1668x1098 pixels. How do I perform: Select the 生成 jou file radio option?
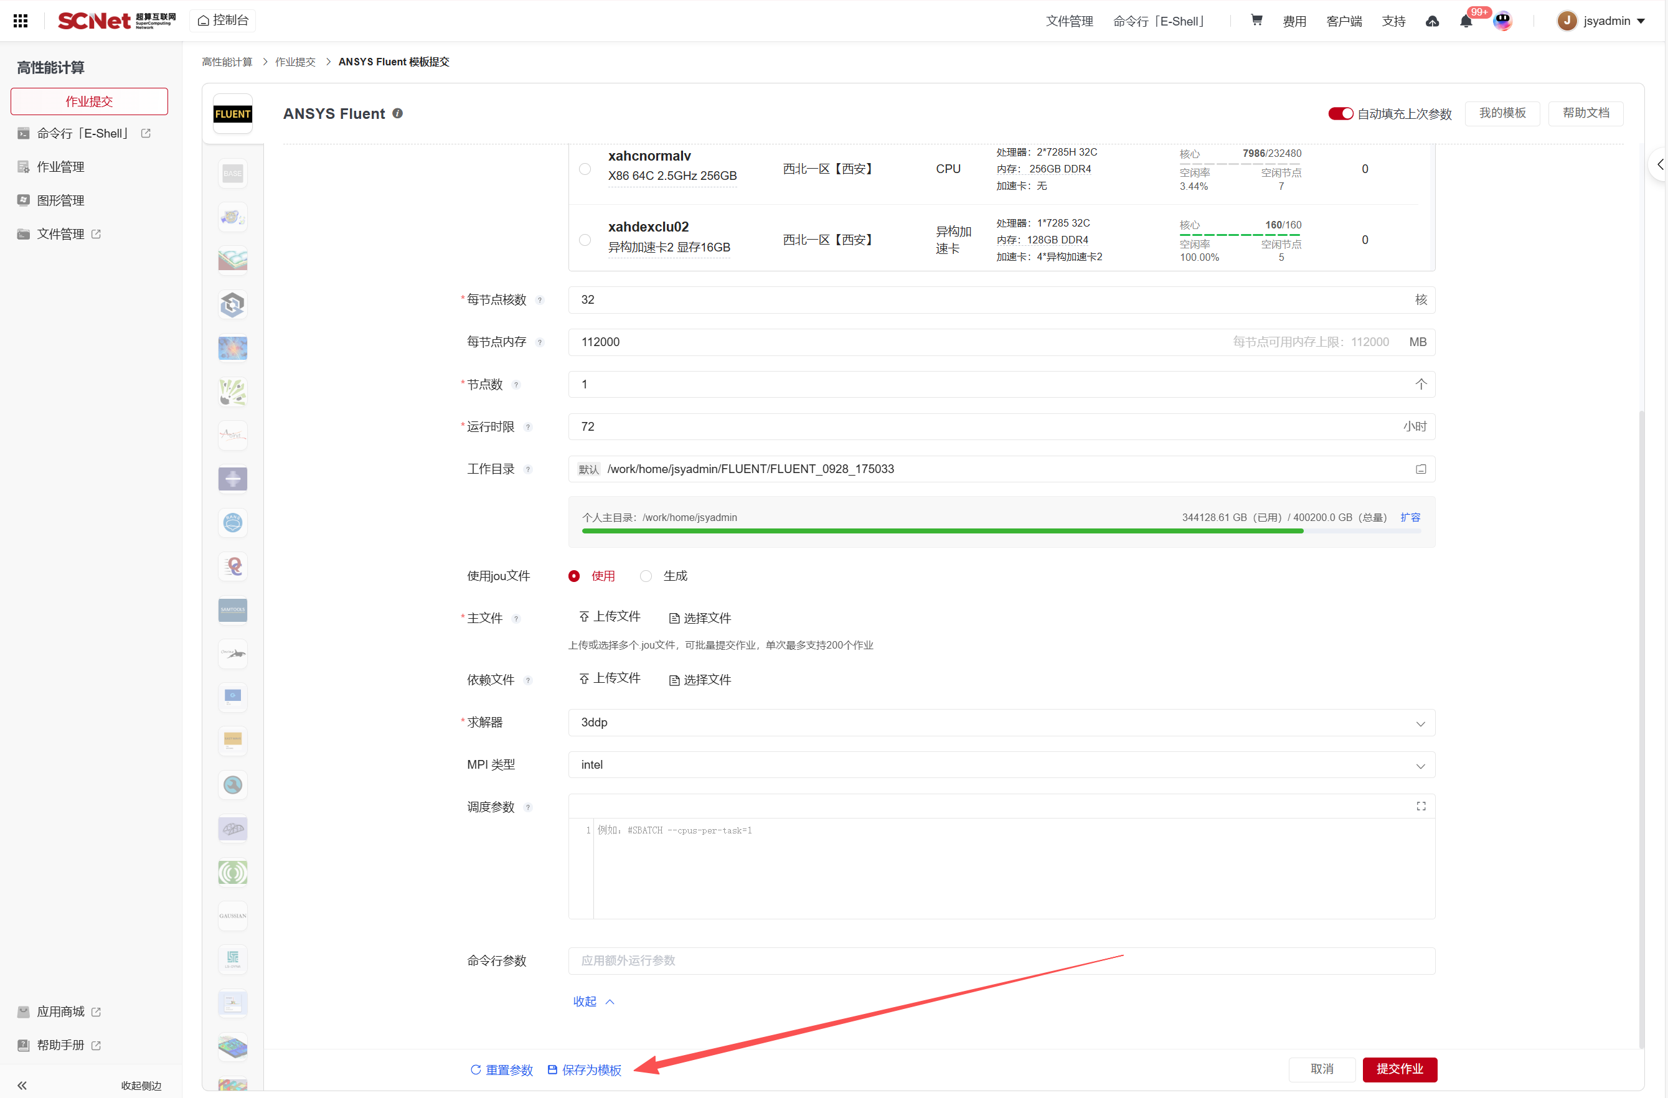click(646, 576)
